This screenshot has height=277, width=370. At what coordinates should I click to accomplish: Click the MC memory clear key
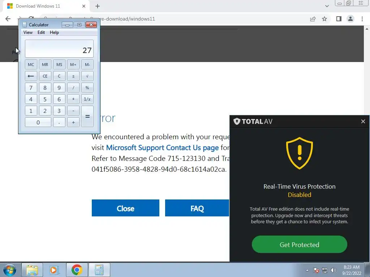click(31, 65)
